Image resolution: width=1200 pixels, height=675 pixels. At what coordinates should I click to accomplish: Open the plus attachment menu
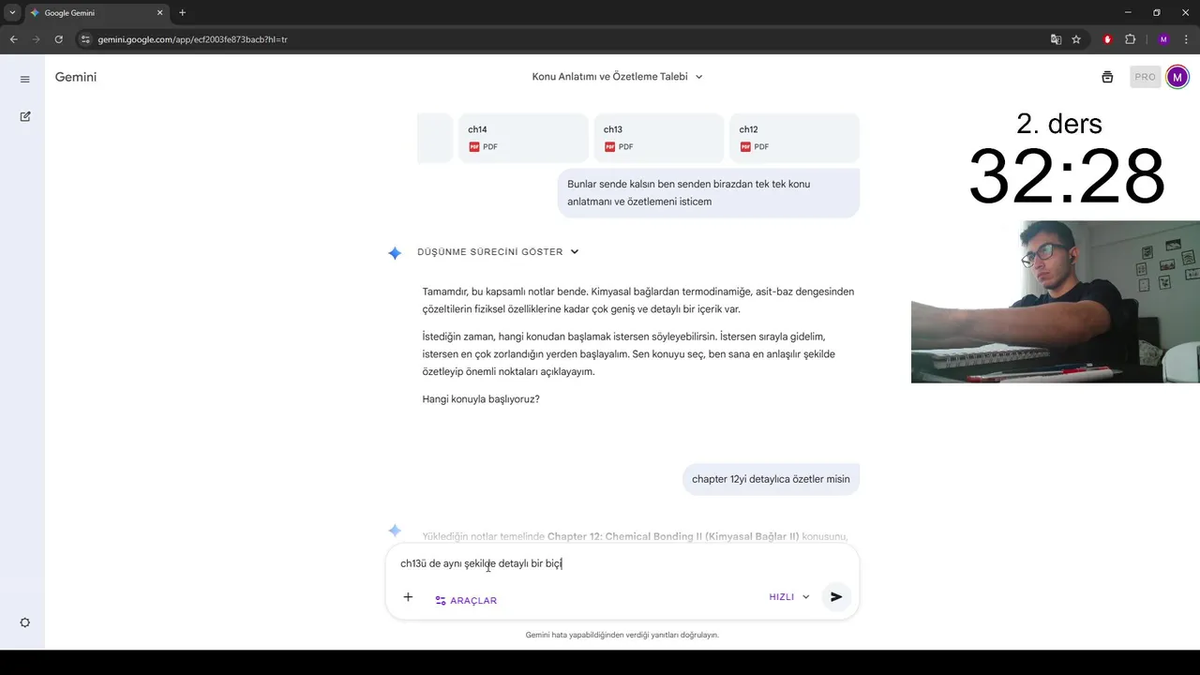click(x=408, y=597)
